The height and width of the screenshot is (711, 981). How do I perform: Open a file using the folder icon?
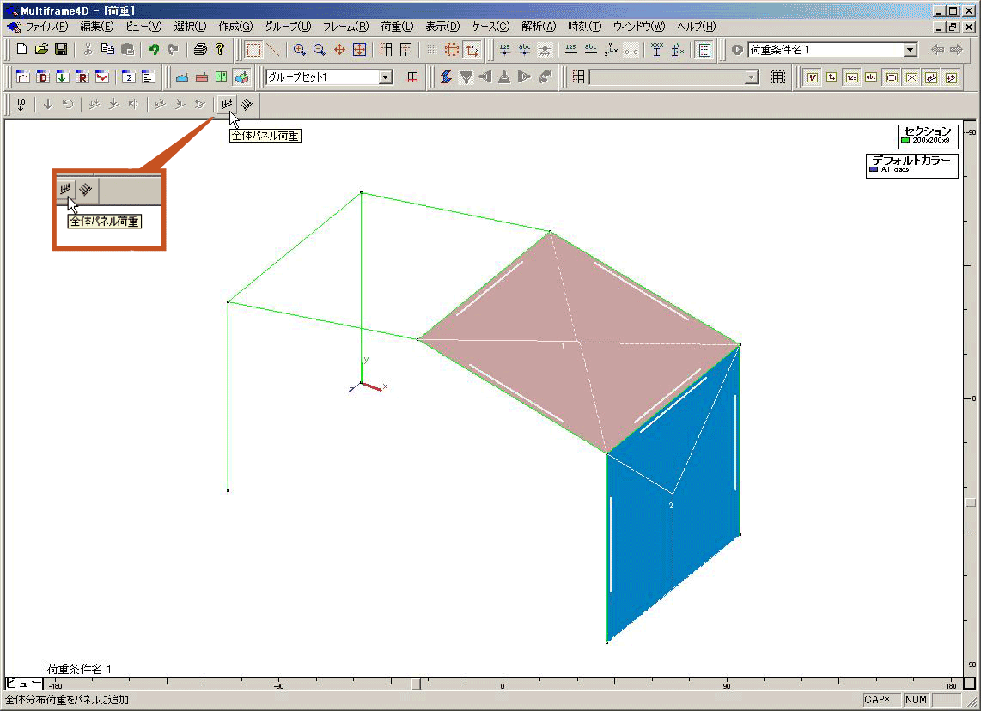41,50
